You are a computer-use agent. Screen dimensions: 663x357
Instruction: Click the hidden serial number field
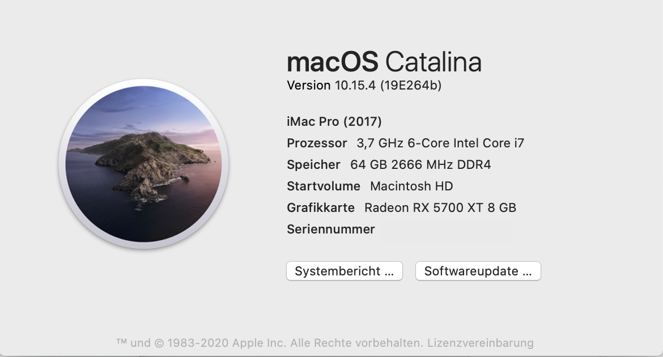447,230
